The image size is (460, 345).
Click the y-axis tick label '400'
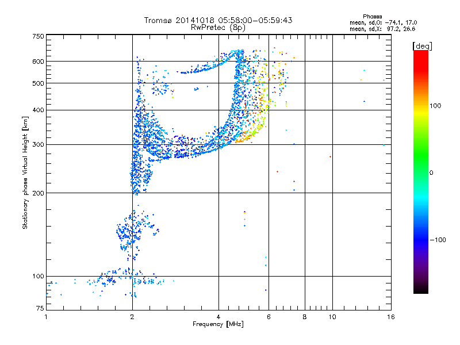[x=38, y=110]
